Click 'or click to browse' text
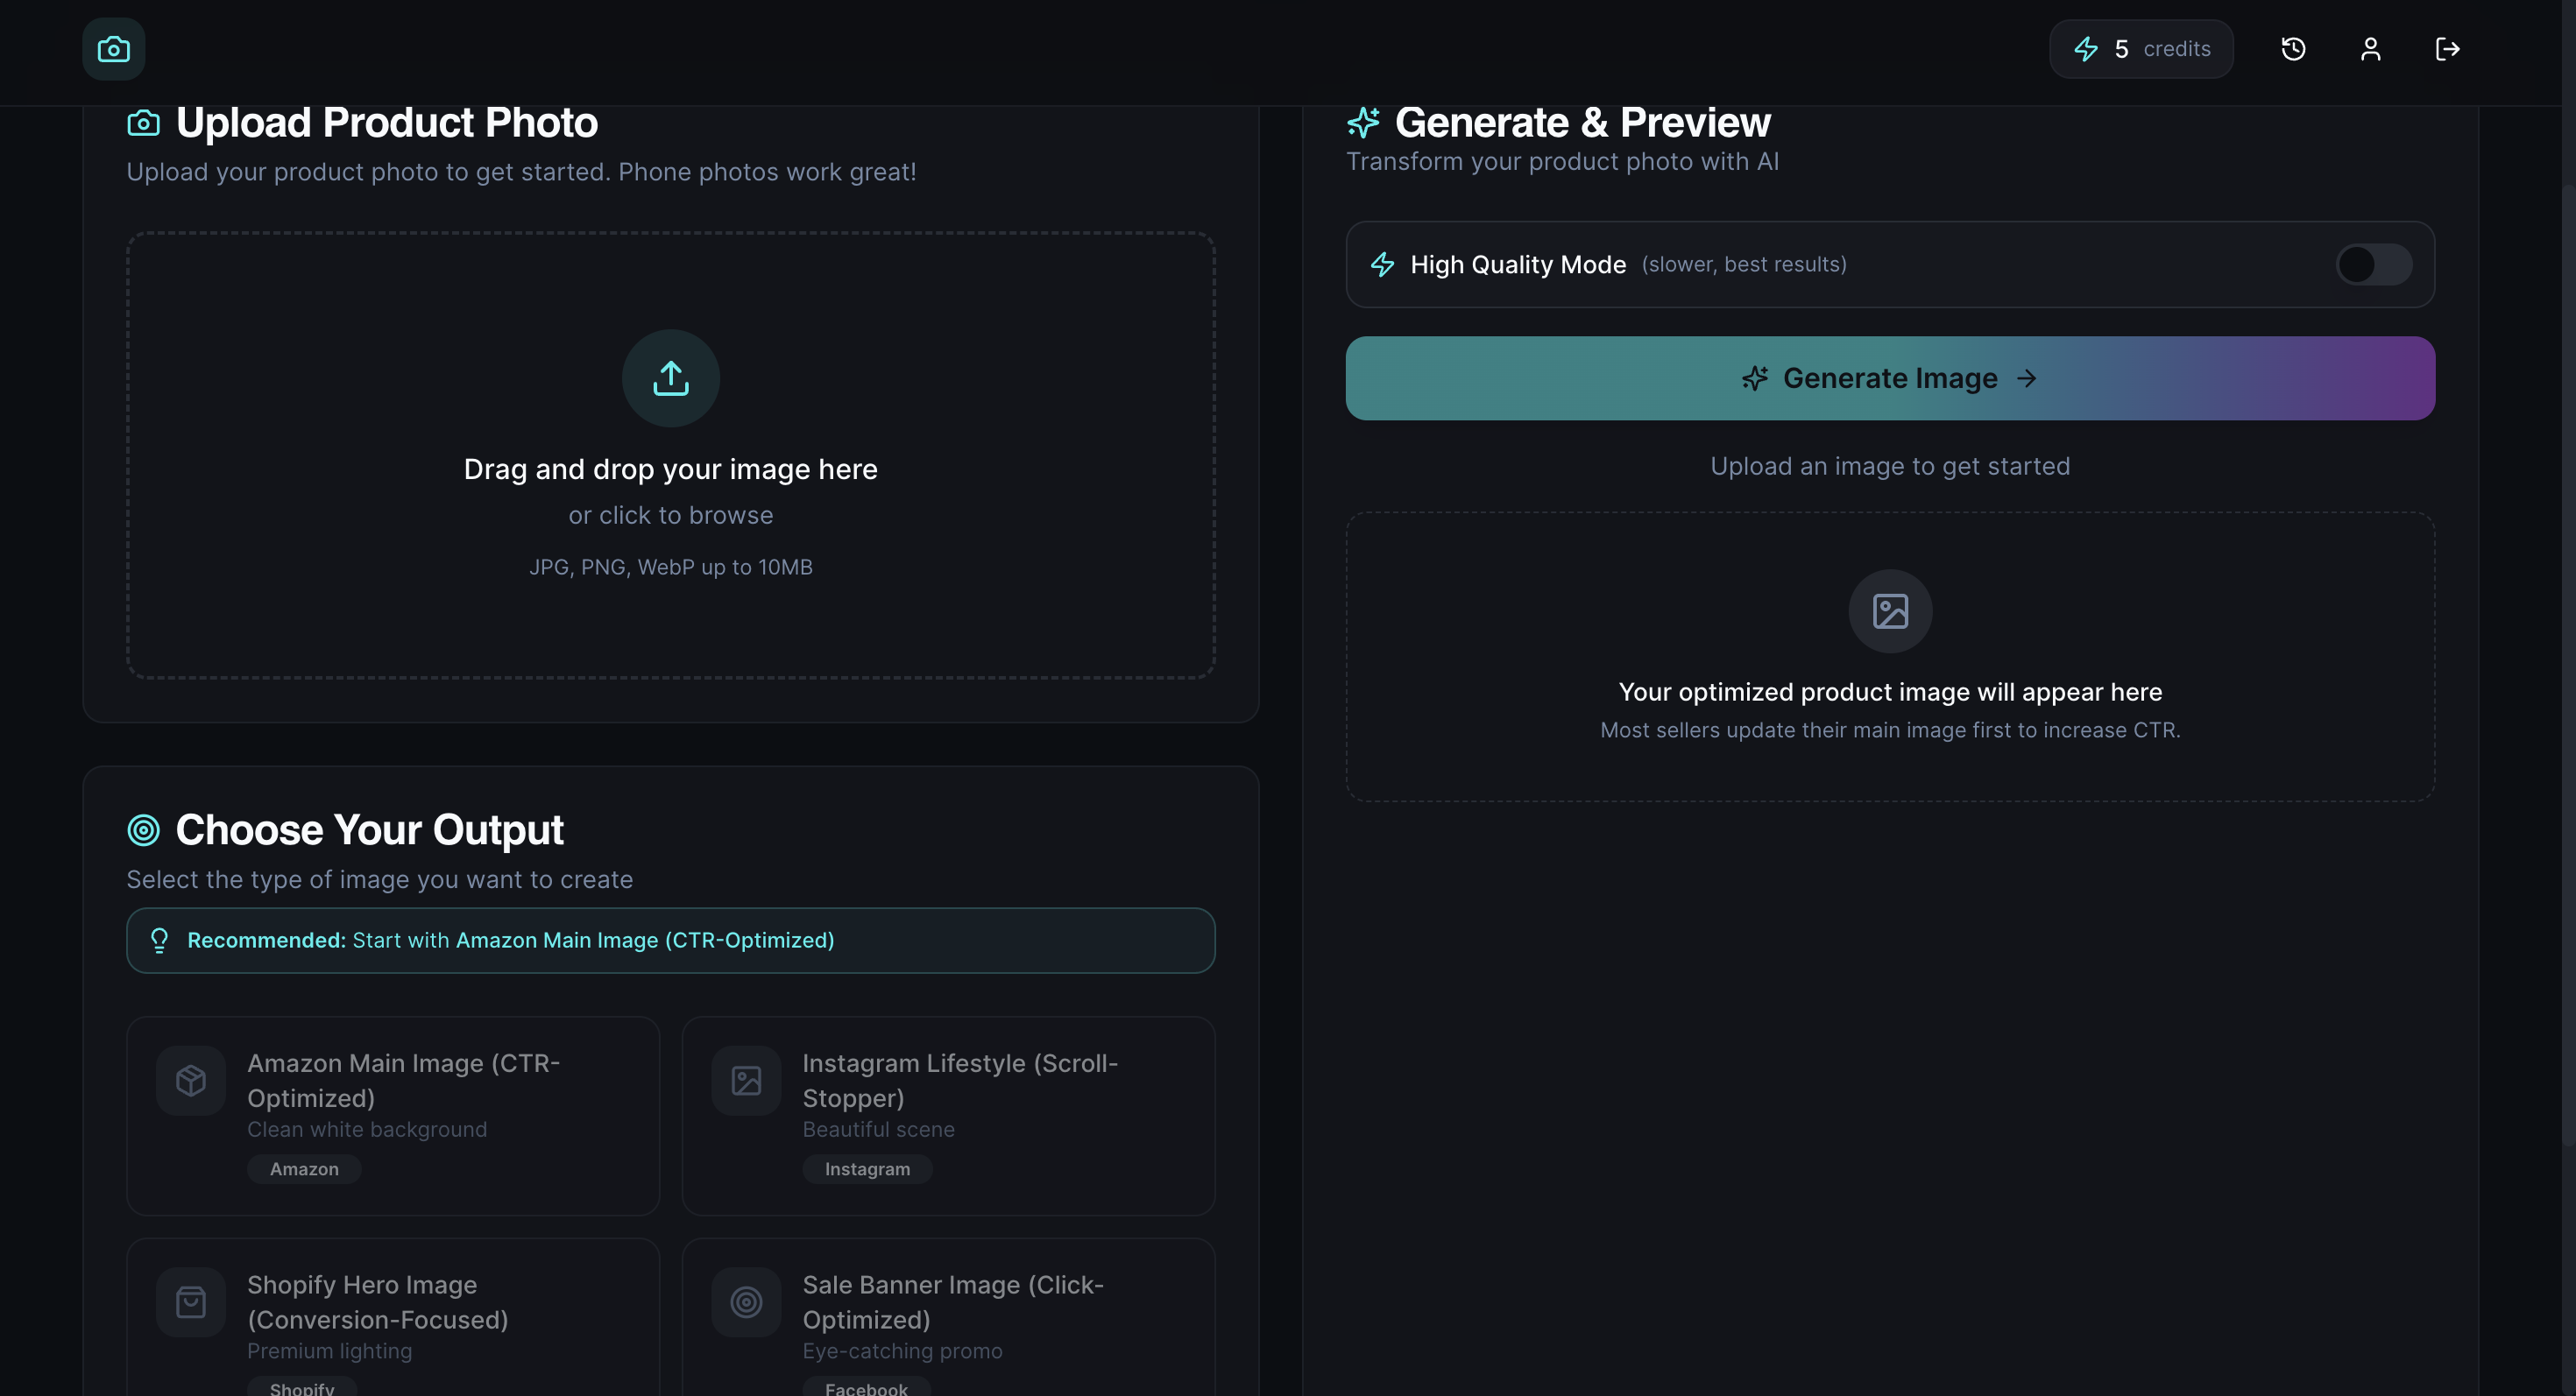The image size is (2576, 1396). [670, 516]
